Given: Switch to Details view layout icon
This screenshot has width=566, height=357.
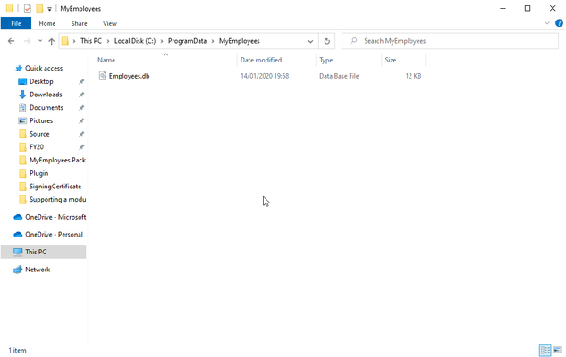Looking at the screenshot, I should (x=545, y=350).
